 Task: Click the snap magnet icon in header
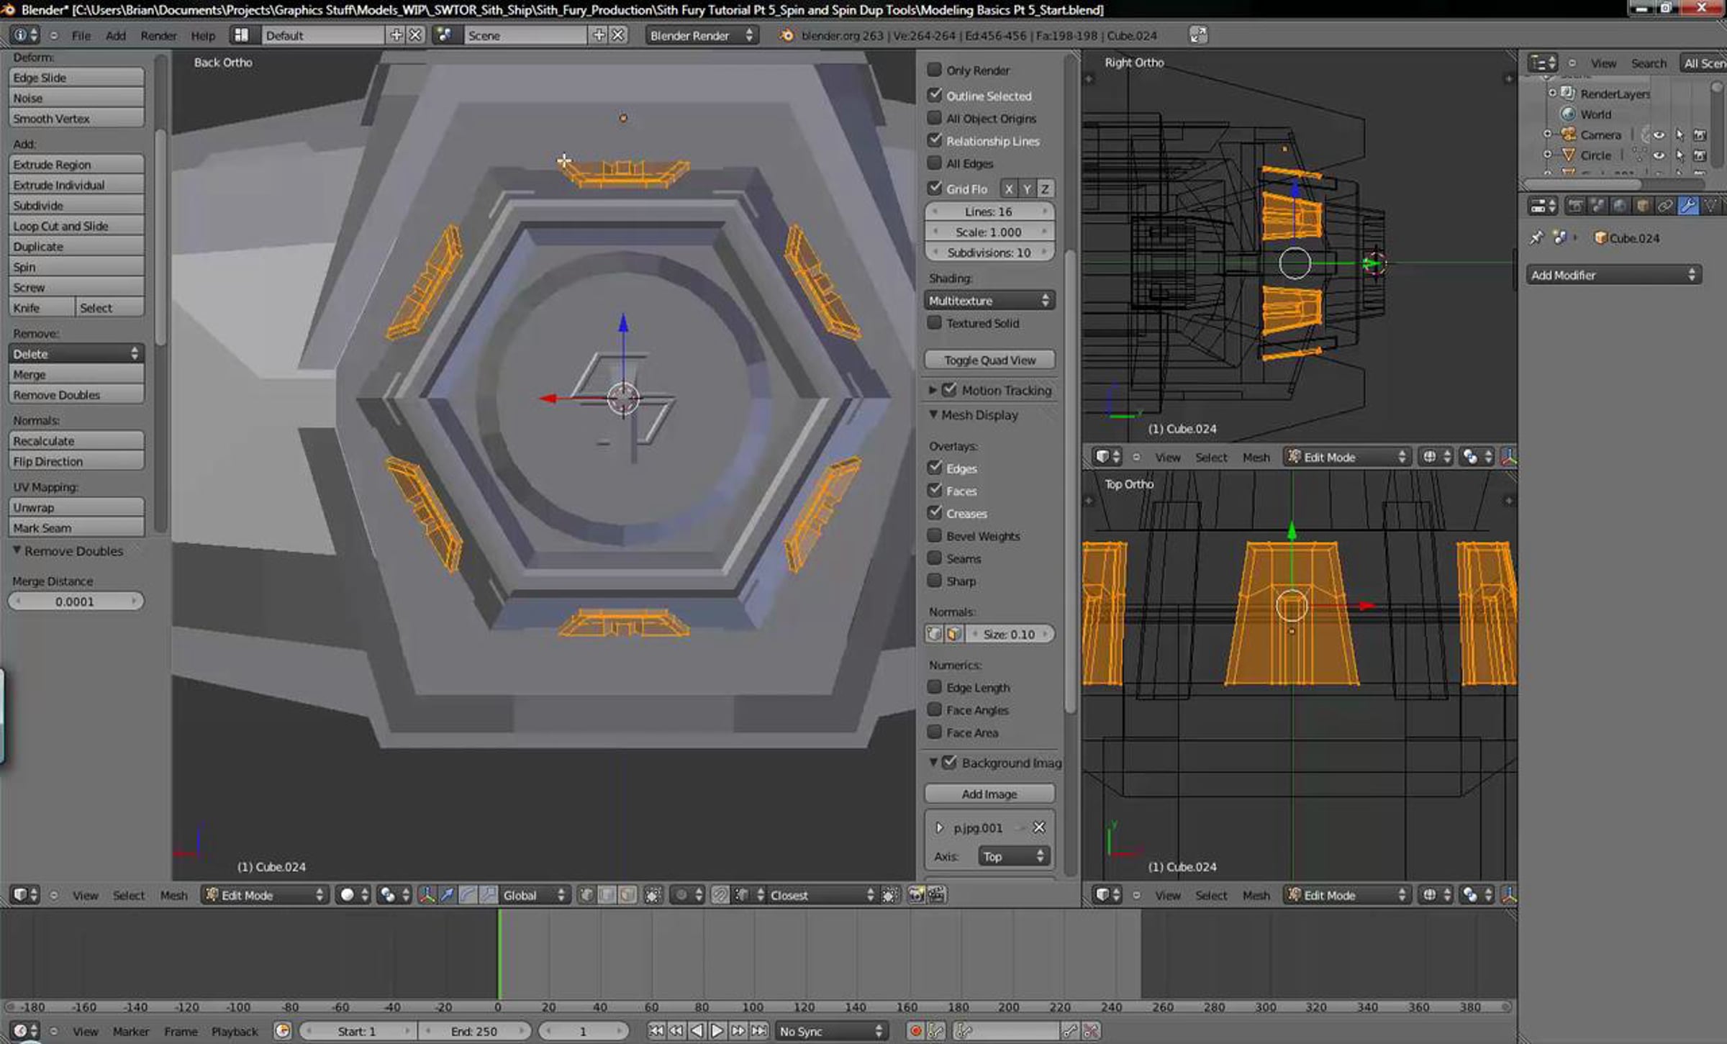click(x=720, y=895)
